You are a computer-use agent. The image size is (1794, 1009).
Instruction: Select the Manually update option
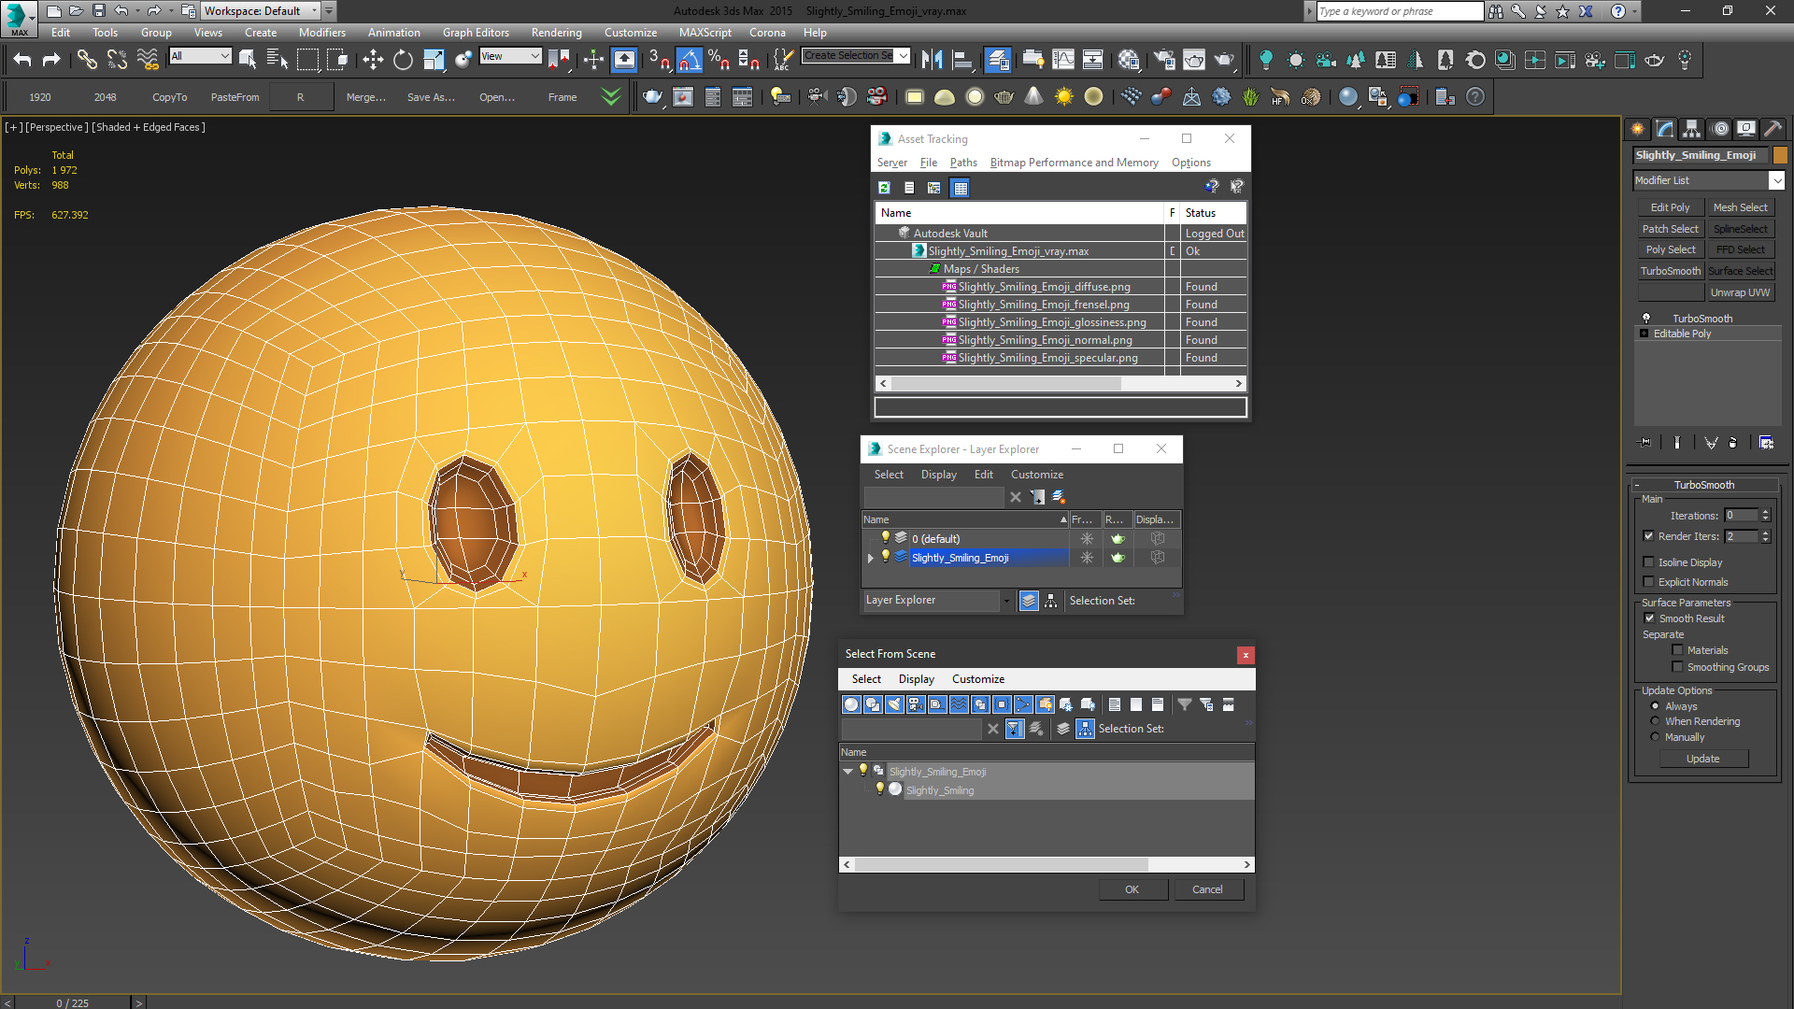pos(1655,737)
